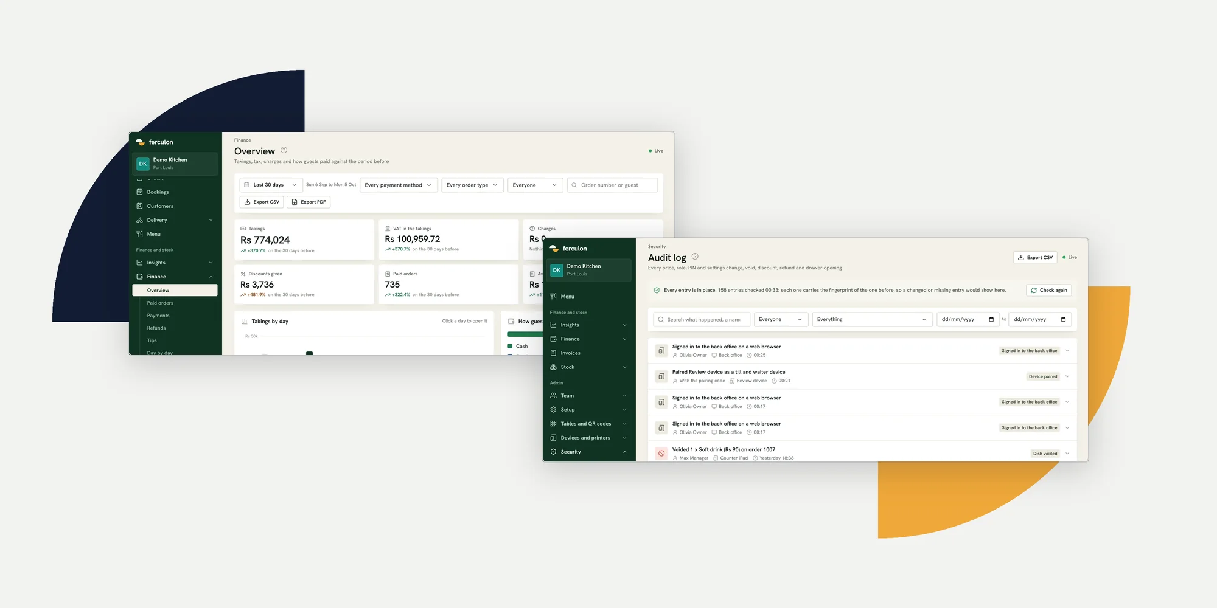Image resolution: width=1217 pixels, height=608 pixels.
Task: Click the Check again button
Action: 1048,290
